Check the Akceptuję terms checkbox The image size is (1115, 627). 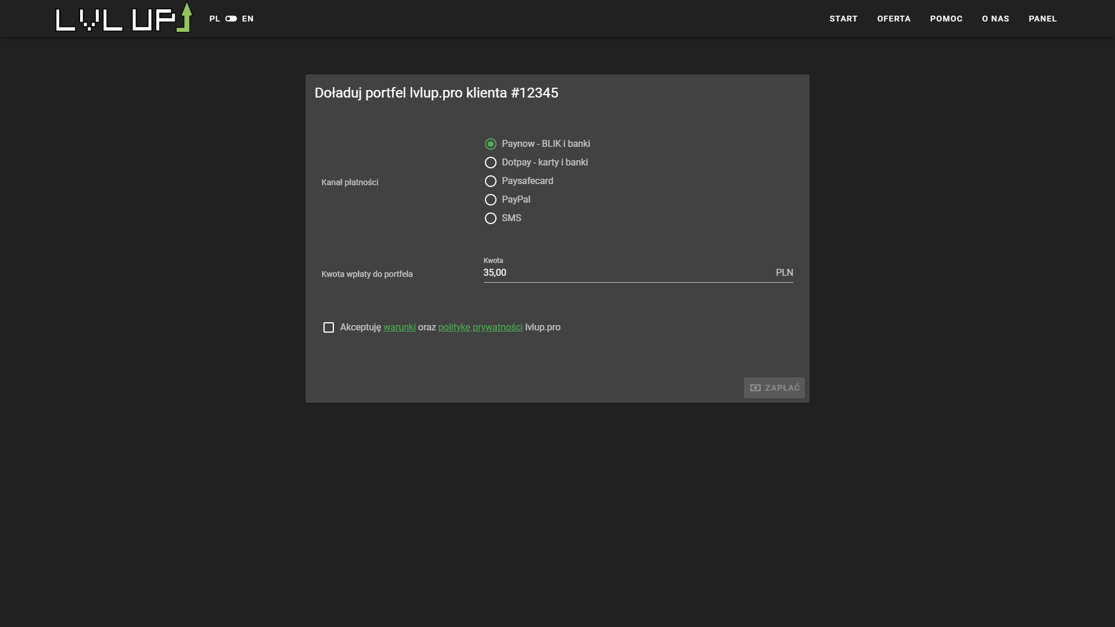(329, 327)
